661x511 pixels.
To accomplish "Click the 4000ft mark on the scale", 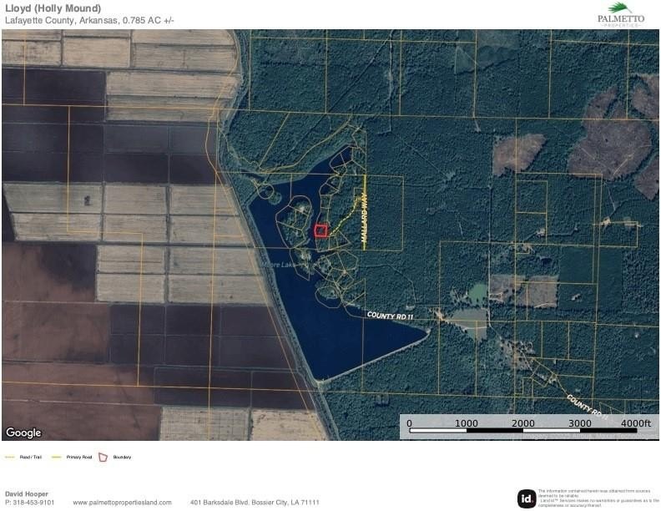I will click(x=636, y=423).
